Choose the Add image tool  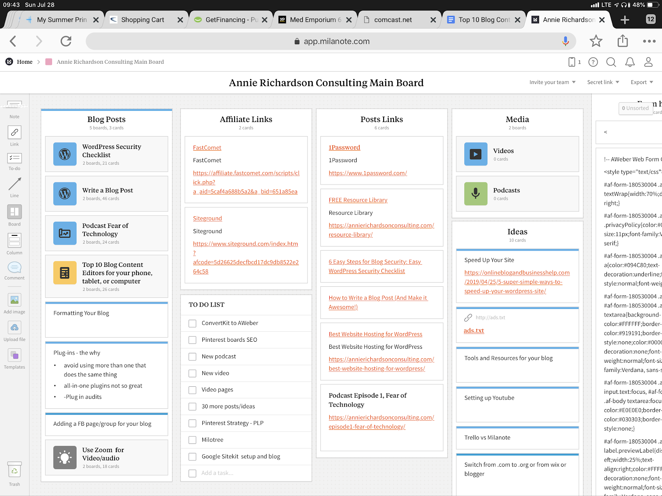14,303
